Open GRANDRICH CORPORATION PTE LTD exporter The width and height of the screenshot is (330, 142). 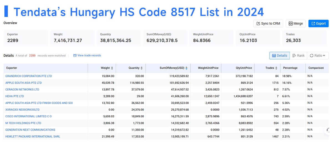(x=29, y=76)
